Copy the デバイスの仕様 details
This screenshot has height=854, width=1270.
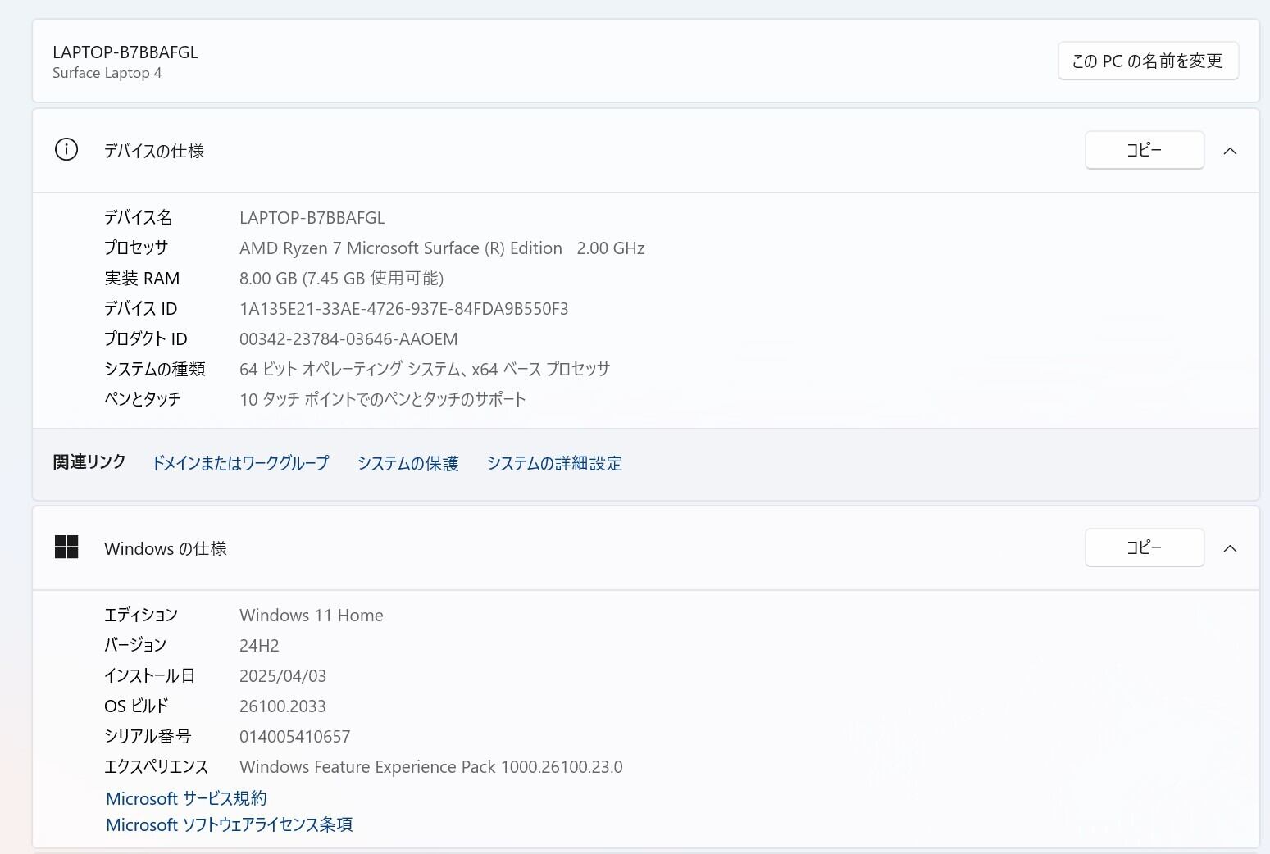pyautogui.click(x=1145, y=150)
